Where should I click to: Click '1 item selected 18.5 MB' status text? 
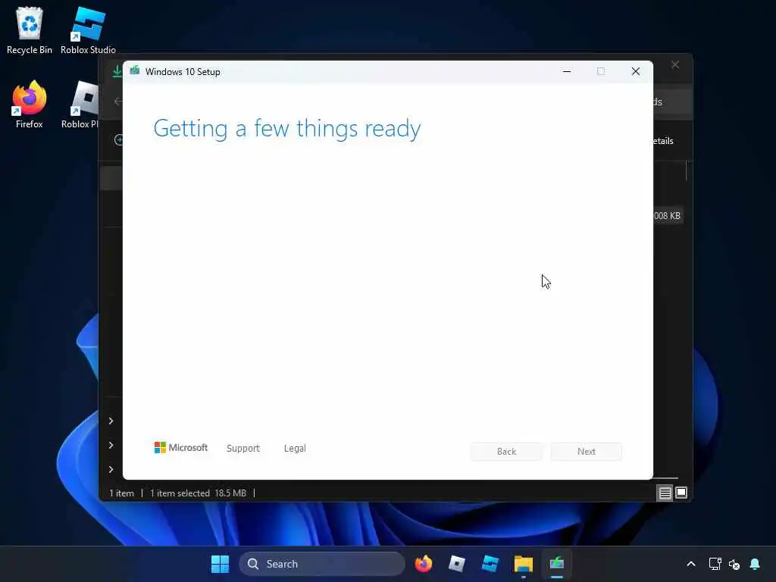198,493
